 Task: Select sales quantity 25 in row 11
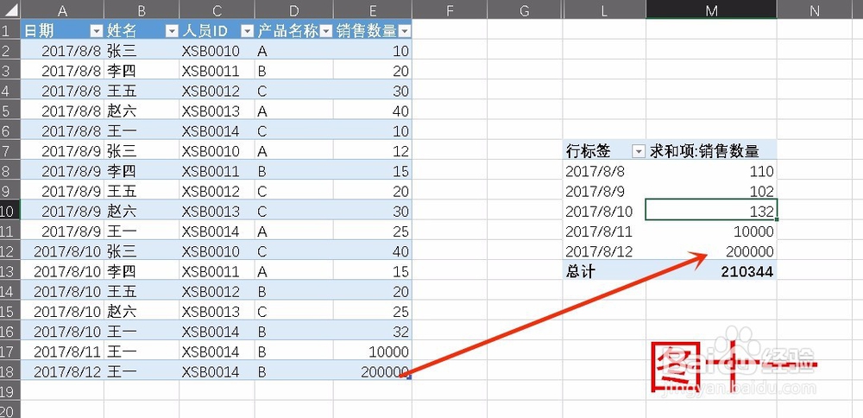tap(373, 231)
